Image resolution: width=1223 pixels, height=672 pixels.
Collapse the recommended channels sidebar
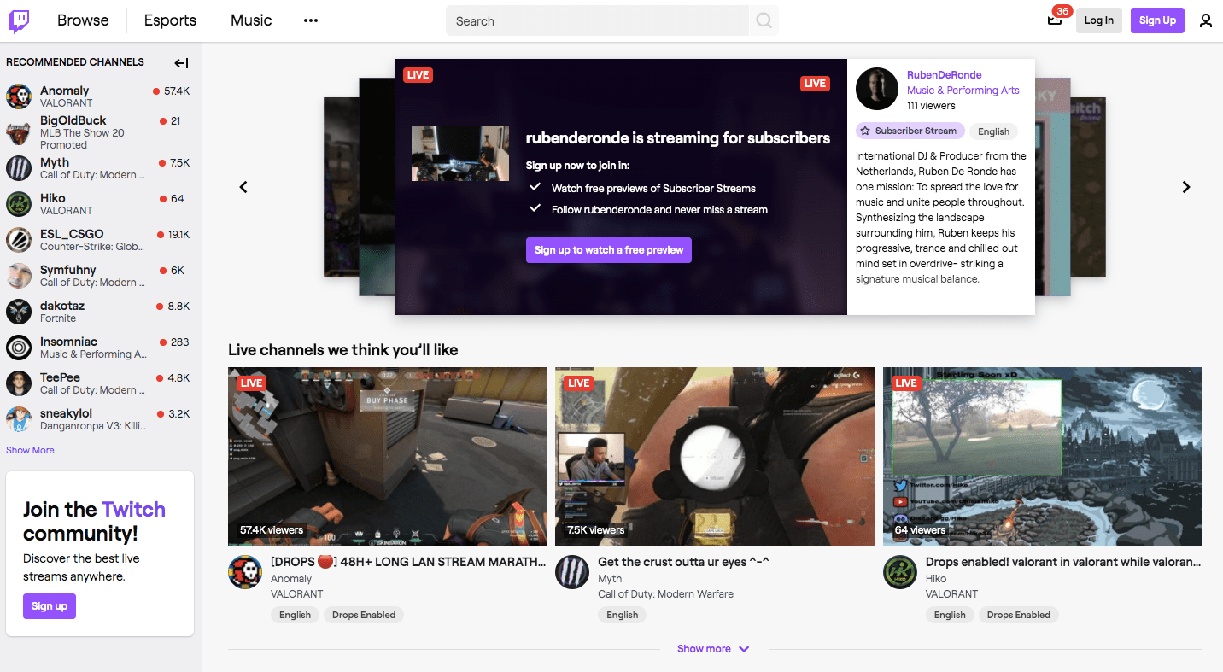(x=181, y=62)
